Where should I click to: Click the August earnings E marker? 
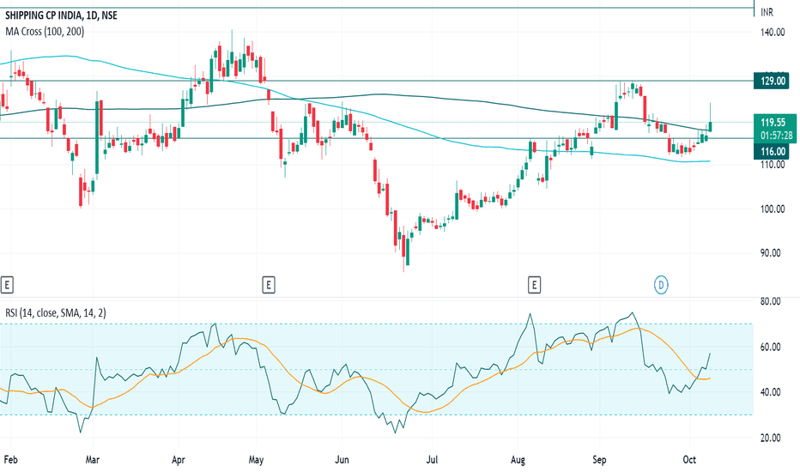[534, 285]
